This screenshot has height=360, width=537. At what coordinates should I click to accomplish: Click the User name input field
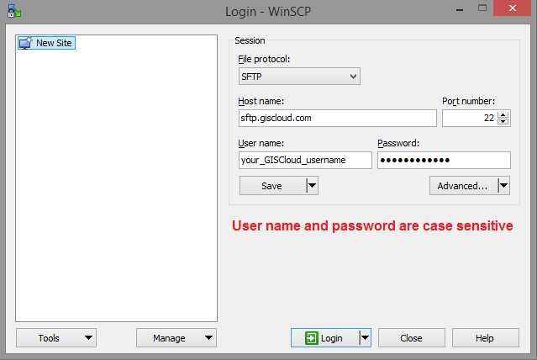pos(305,160)
